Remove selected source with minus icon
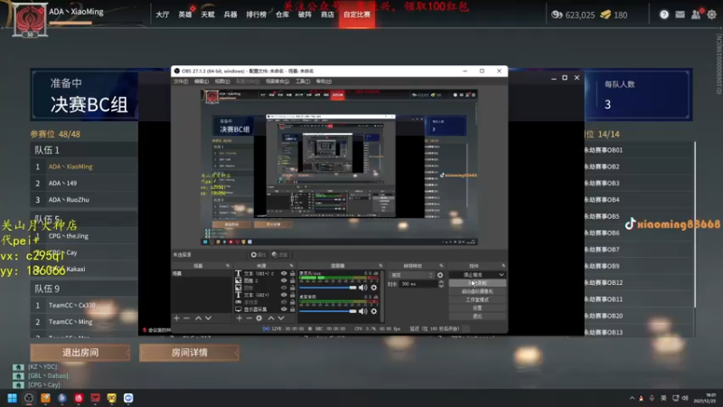 249,318
